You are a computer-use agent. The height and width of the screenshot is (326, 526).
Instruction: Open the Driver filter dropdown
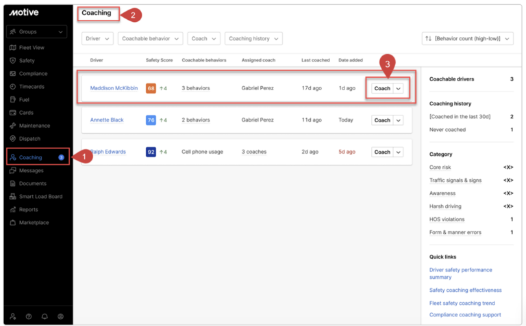click(x=97, y=39)
